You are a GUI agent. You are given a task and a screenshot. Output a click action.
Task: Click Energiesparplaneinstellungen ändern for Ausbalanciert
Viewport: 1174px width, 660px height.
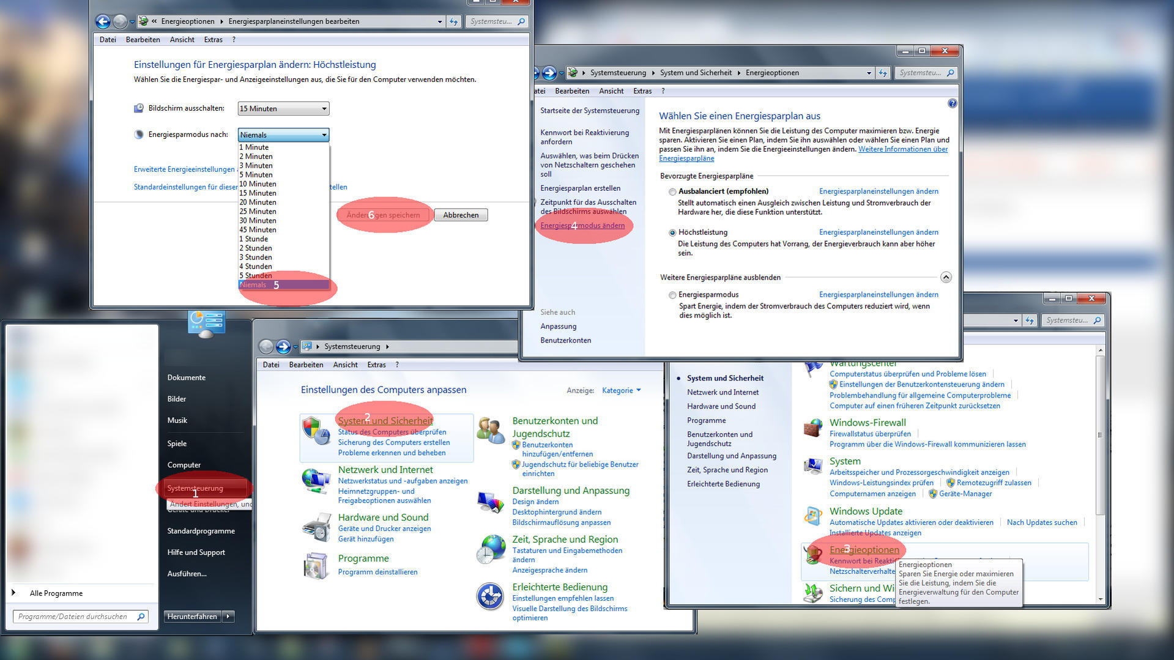tap(879, 191)
